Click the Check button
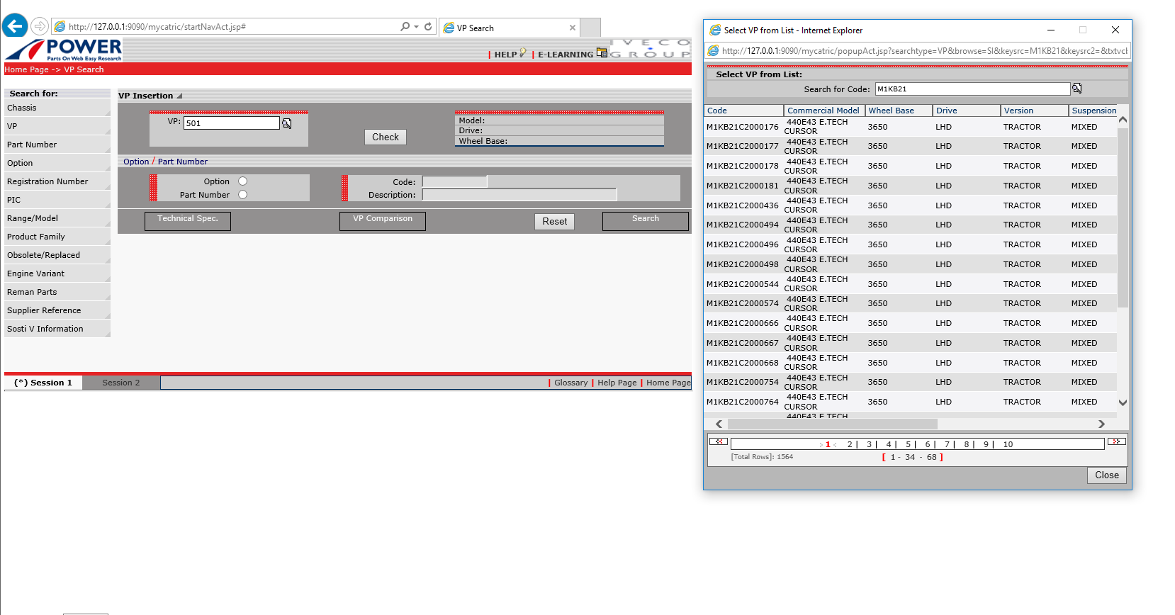Image resolution: width=1175 pixels, height=615 pixels. click(386, 137)
